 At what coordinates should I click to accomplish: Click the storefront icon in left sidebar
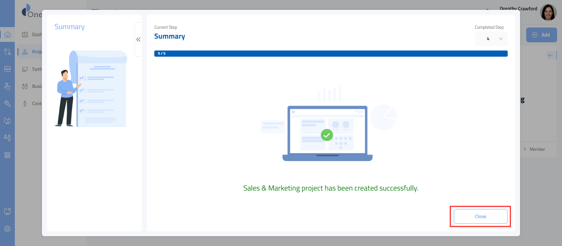7,69
